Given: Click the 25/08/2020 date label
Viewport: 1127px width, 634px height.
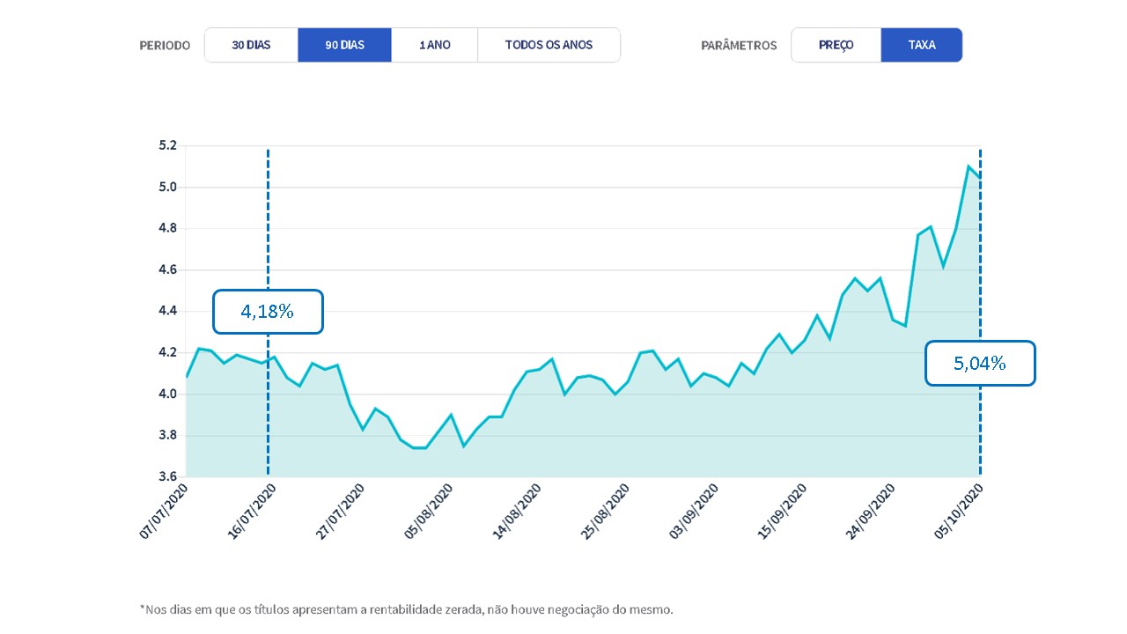Looking at the screenshot, I should tap(604, 512).
